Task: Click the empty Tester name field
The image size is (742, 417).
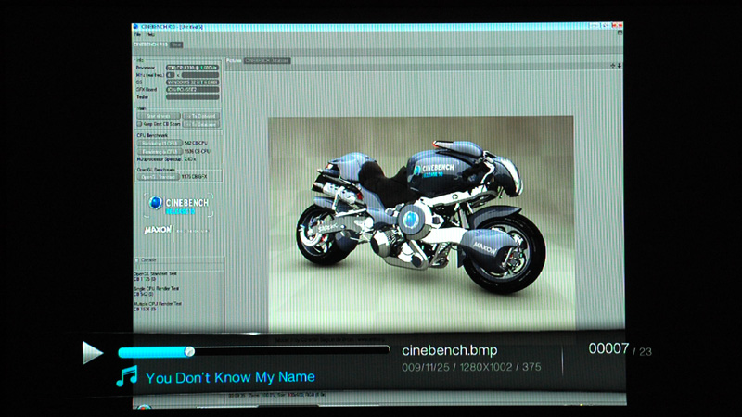Action: click(192, 97)
